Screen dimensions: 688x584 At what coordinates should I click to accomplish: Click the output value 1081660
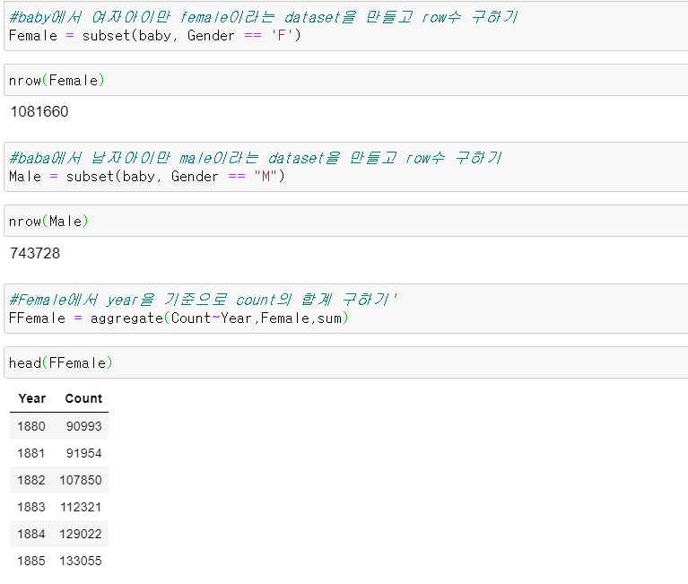39,111
